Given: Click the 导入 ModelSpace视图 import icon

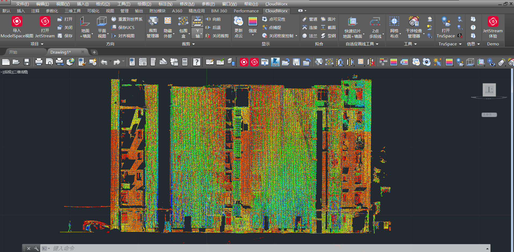Looking at the screenshot, I should pyautogui.click(x=17, y=27).
